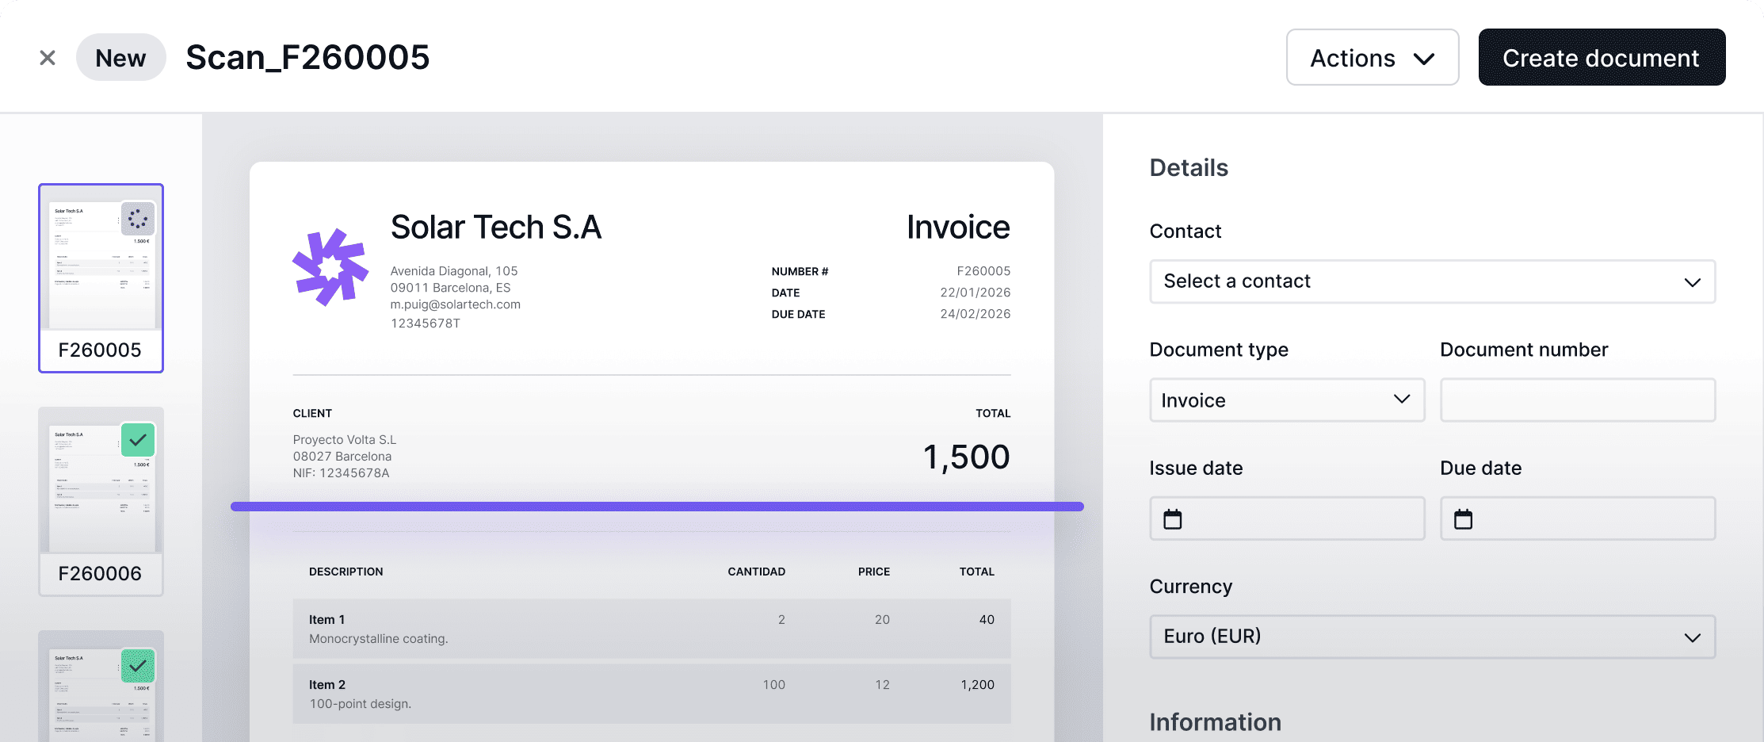Click the Solar Tech S.A heading

(x=496, y=228)
